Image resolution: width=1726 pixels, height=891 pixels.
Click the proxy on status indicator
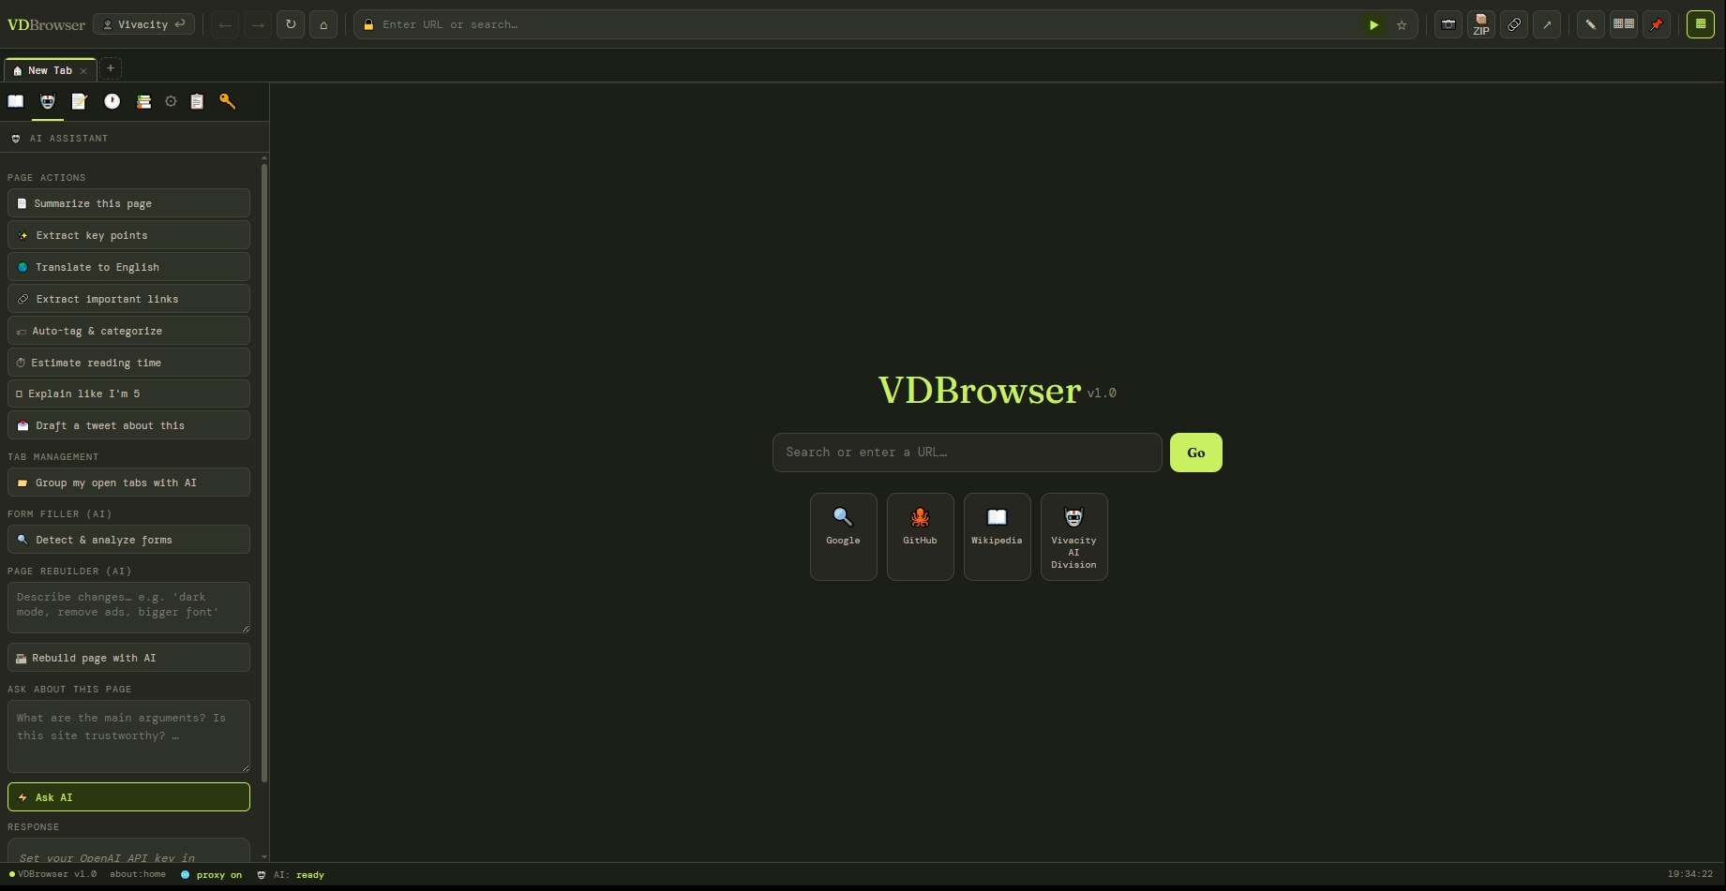coord(211,875)
